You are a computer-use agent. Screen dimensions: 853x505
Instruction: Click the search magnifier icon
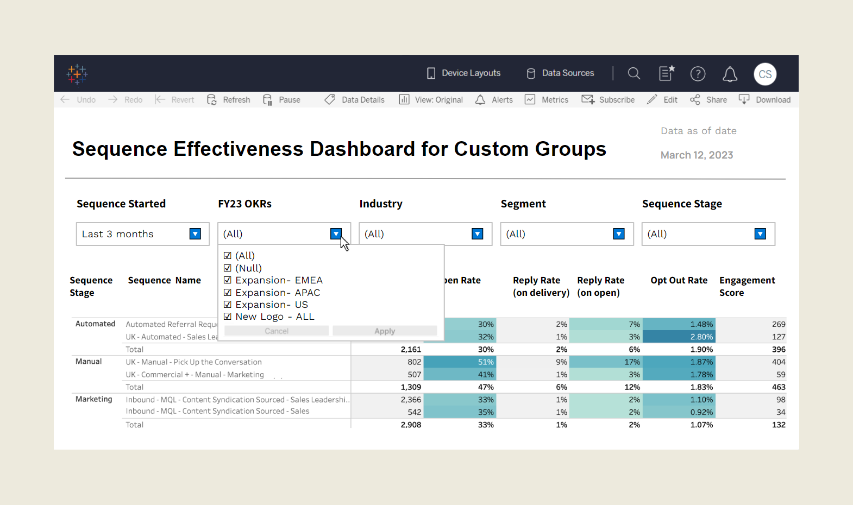[x=634, y=73]
